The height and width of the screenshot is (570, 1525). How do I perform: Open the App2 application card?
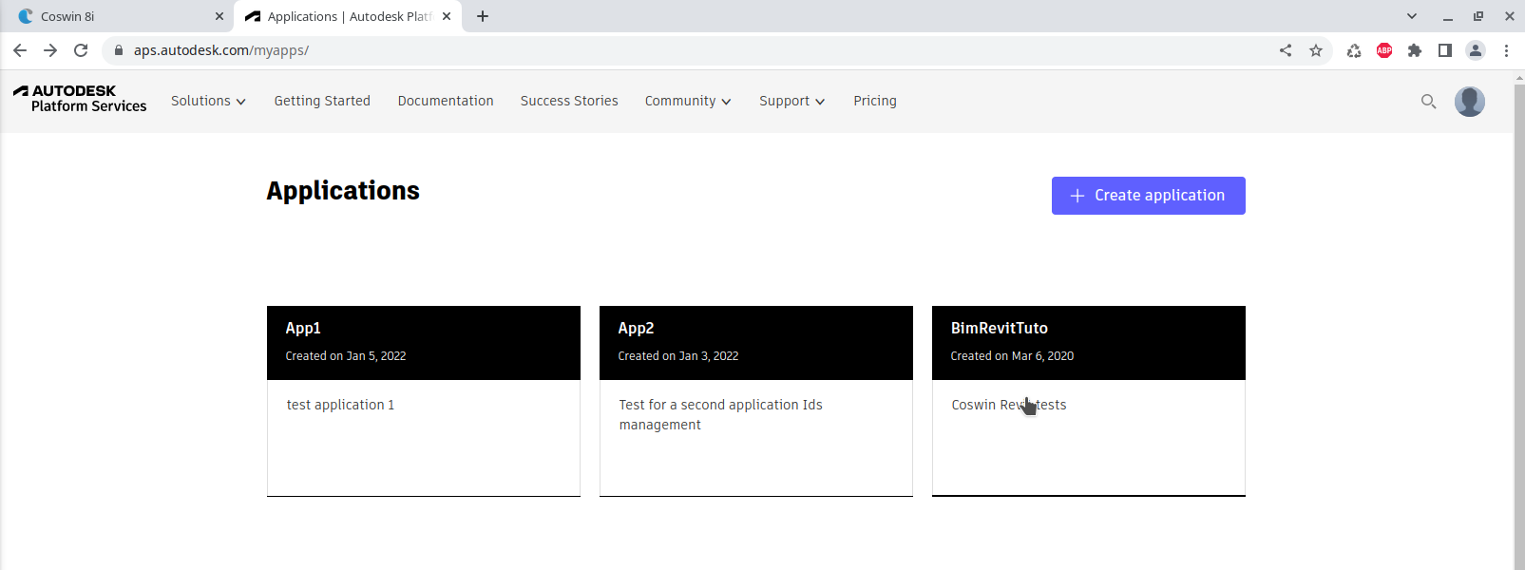[x=756, y=401]
